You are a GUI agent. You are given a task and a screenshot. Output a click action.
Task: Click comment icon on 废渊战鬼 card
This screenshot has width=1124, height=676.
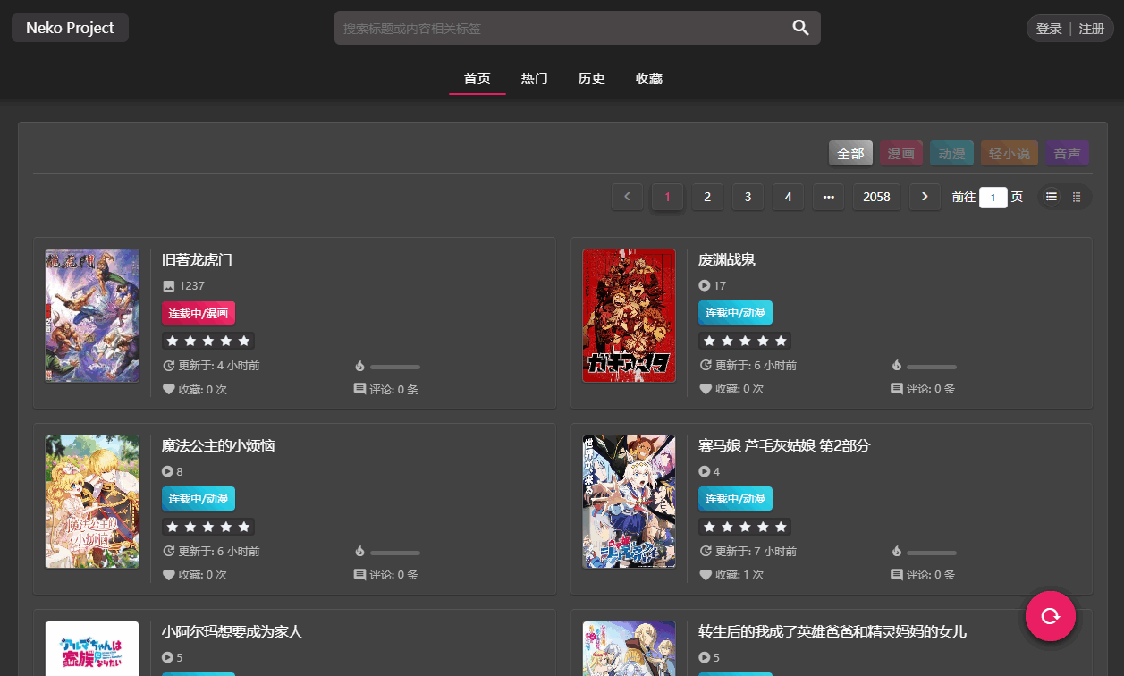(x=897, y=389)
